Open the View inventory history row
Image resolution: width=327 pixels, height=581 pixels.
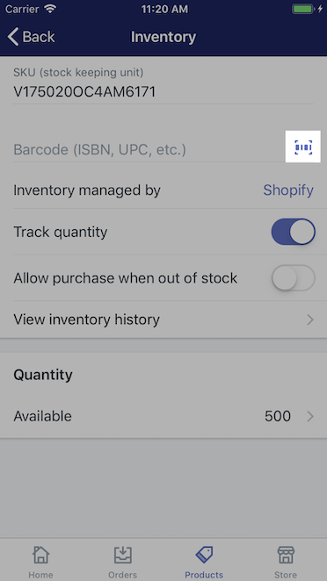[163, 319]
